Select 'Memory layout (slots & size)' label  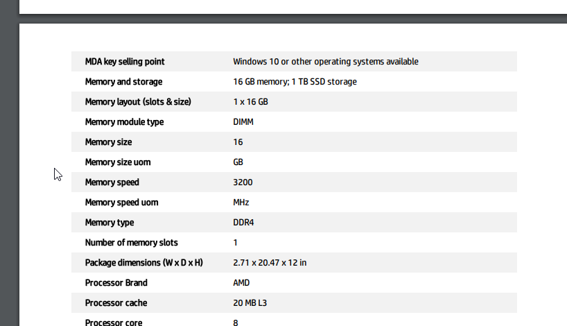tap(138, 102)
